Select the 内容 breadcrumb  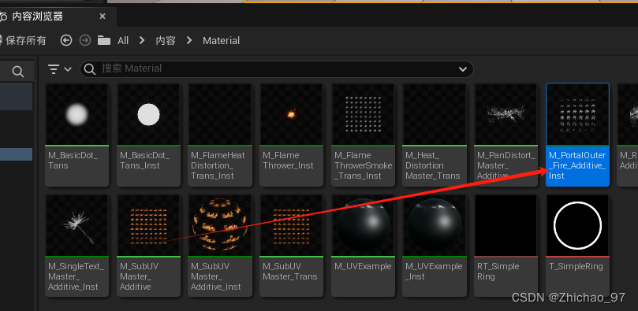pyautogui.click(x=166, y=41)
